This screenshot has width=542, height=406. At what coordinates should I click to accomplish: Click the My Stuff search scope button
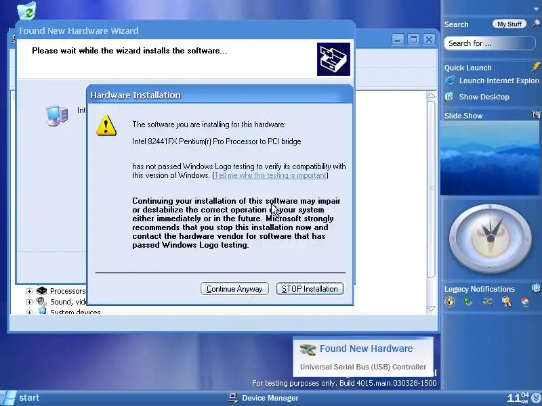[509, 24]
